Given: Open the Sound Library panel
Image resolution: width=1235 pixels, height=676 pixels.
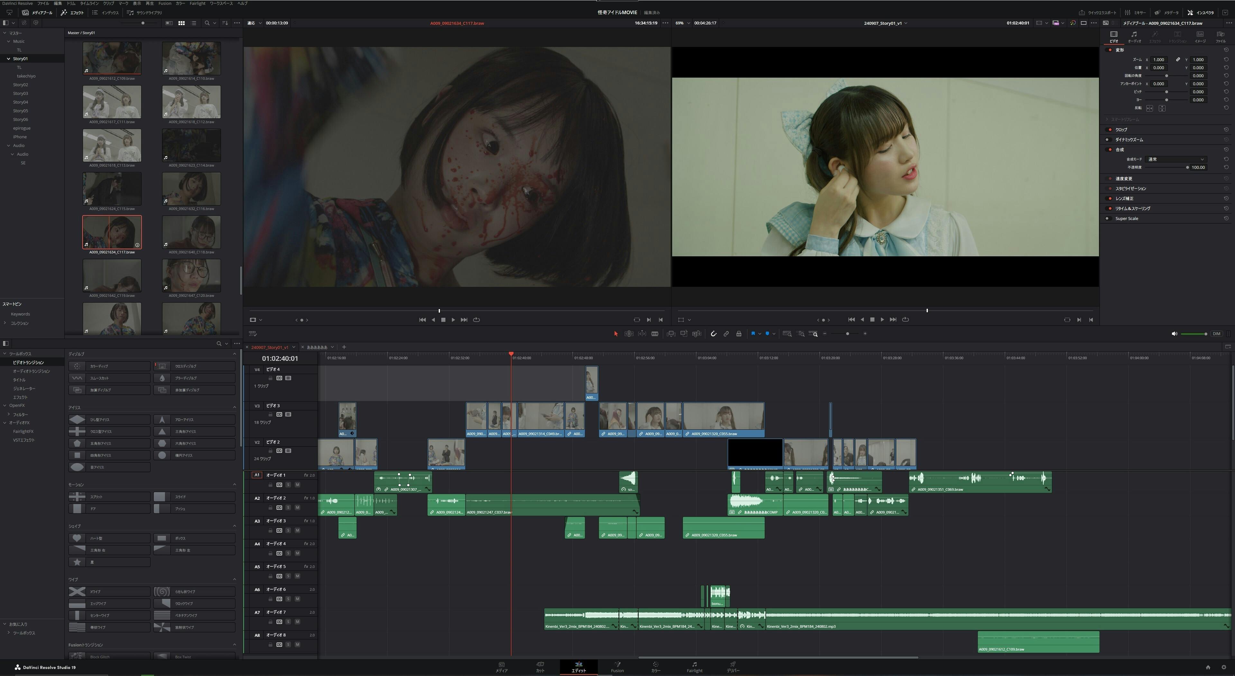Looking at the screenshot, I should point(144,13).
